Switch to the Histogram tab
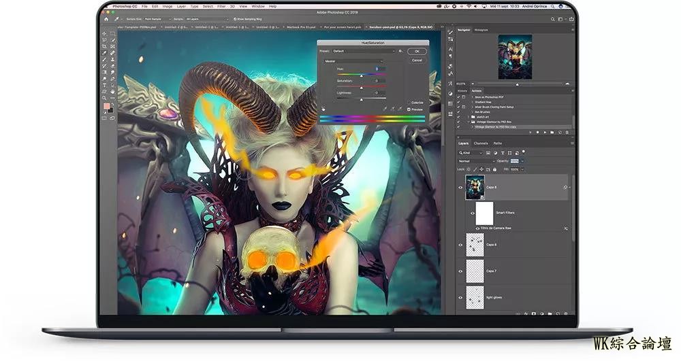 coord(481,30)
